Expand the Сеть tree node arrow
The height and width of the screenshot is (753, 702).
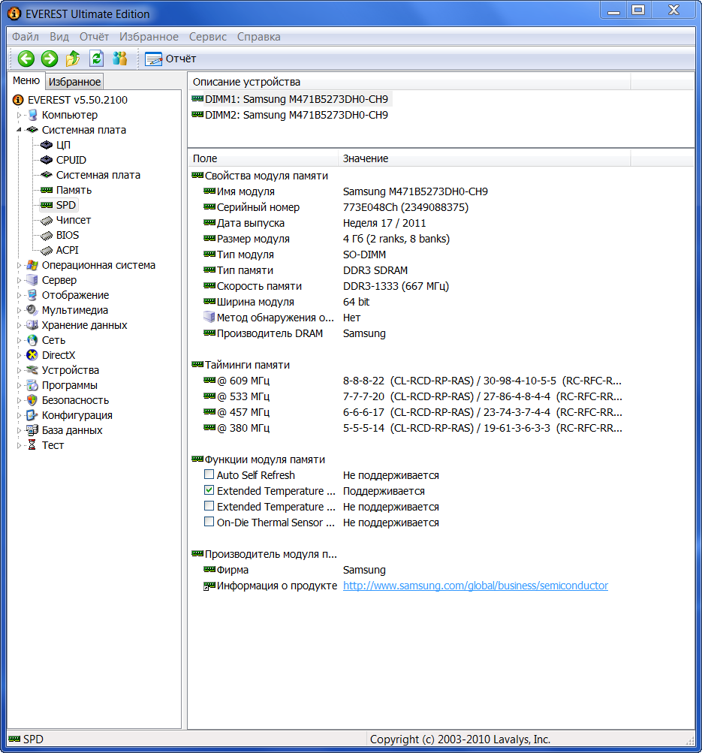pos(20,340)
